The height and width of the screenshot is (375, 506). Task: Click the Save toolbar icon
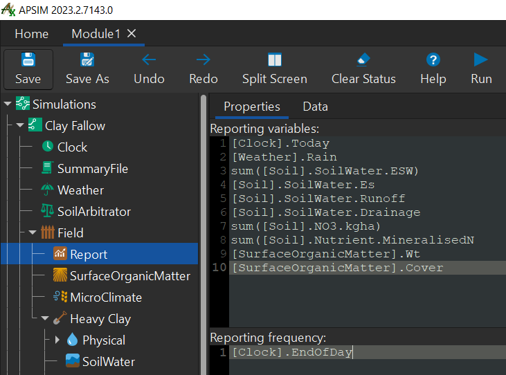point(28,60)
